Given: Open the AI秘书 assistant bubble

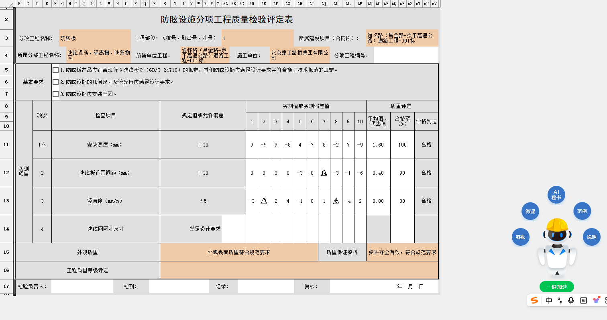Looking at the screenshot, I should coord(556,195).
